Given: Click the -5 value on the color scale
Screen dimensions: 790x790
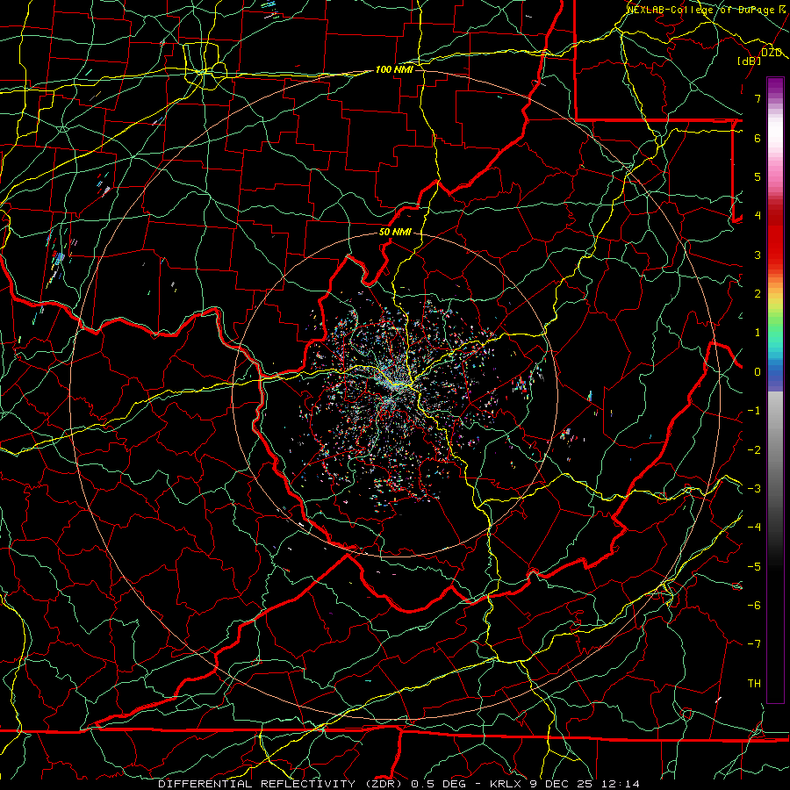Looking at the screenshot, I should pos(754,567).
